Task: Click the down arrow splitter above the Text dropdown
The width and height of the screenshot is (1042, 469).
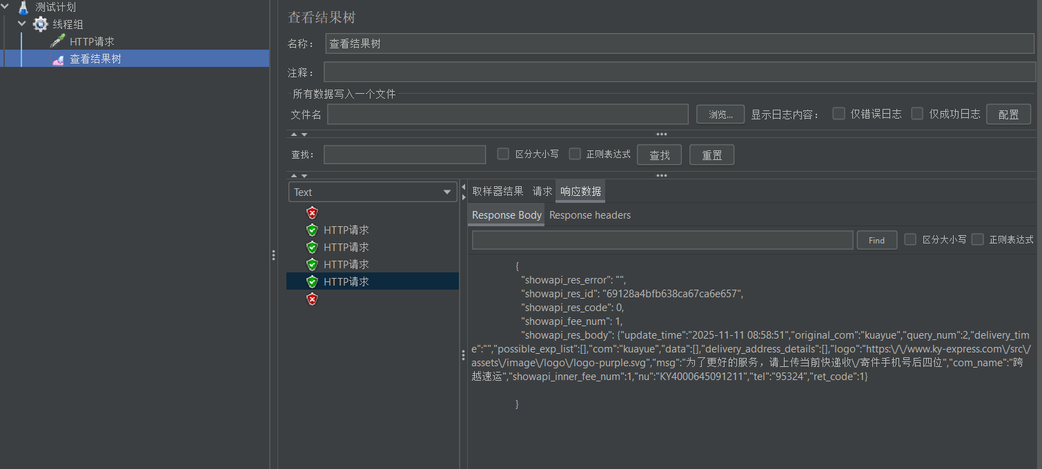Action: pos(304,176)
